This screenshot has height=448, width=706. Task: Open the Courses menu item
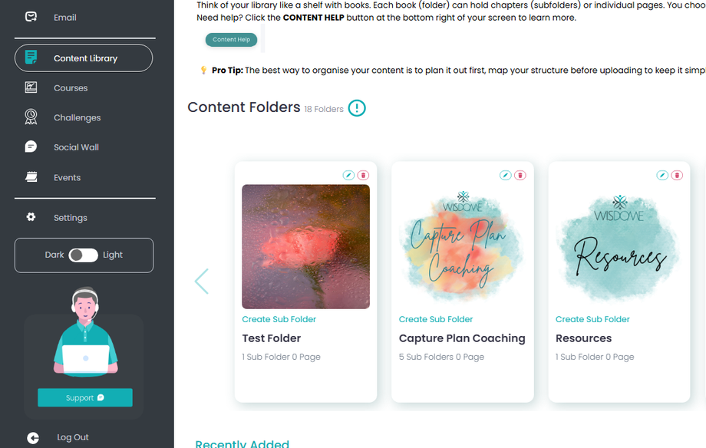click(x=71, y=88)
